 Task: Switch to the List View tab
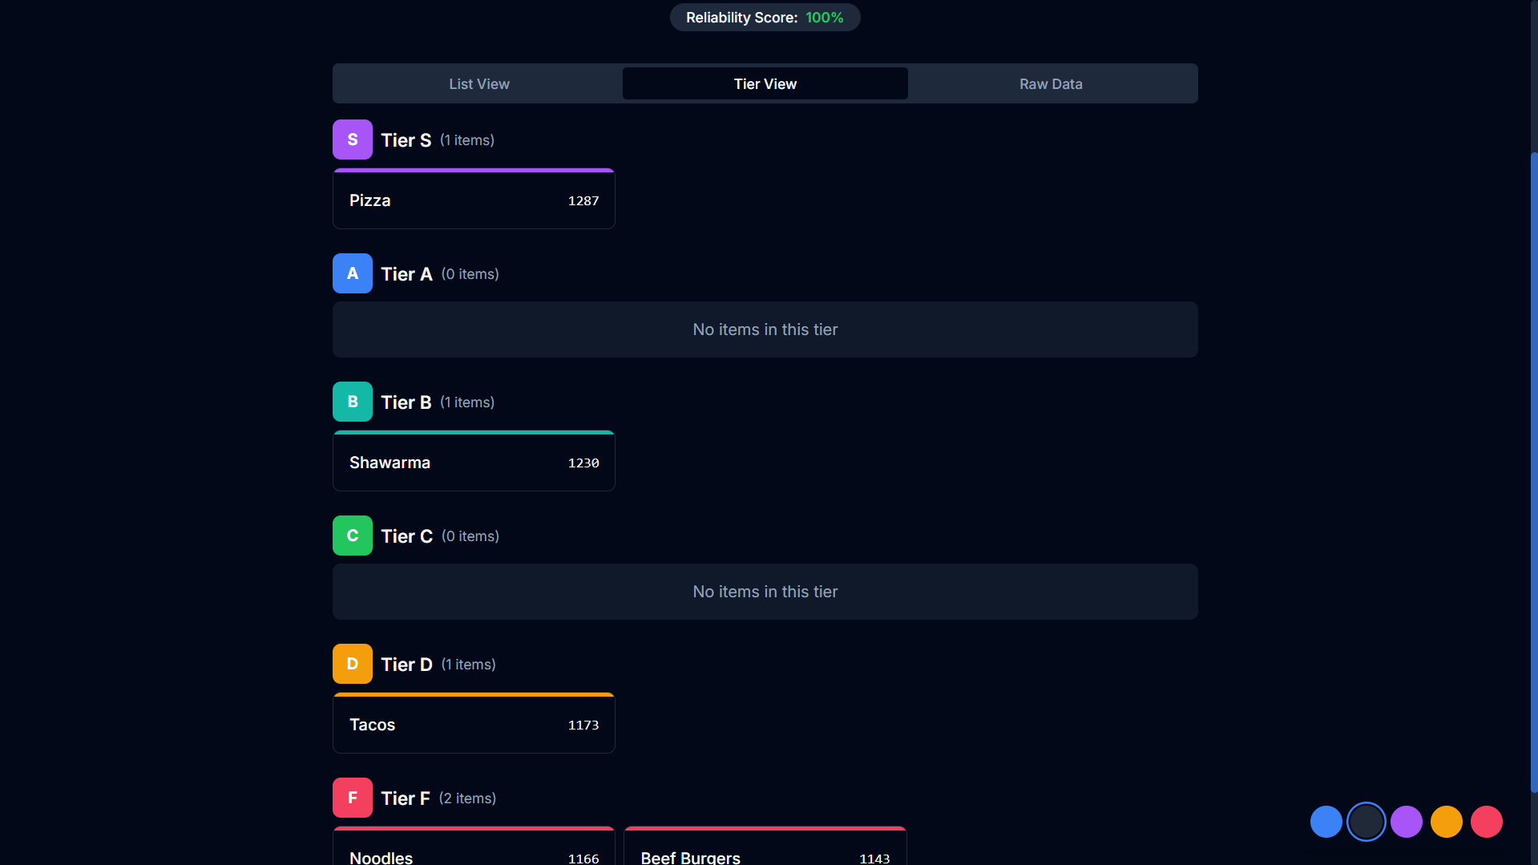(478, 83)
